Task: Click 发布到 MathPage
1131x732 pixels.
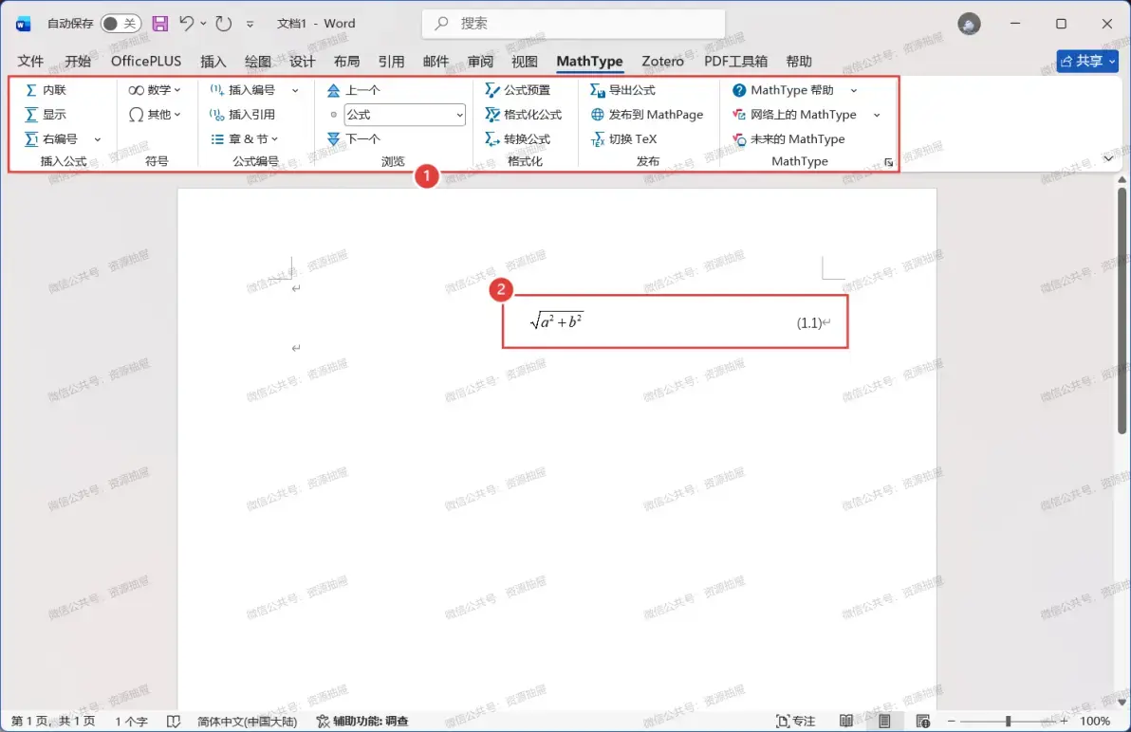Action: click(x=646, y=115)
